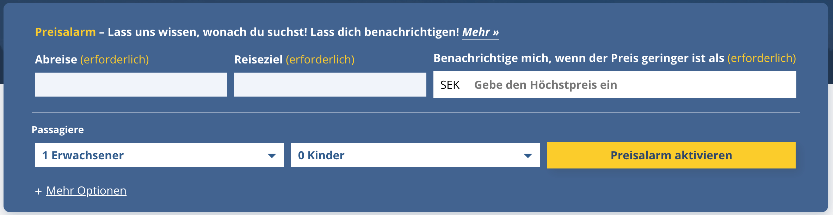Click the Abreise departure input field

[131, 85]
